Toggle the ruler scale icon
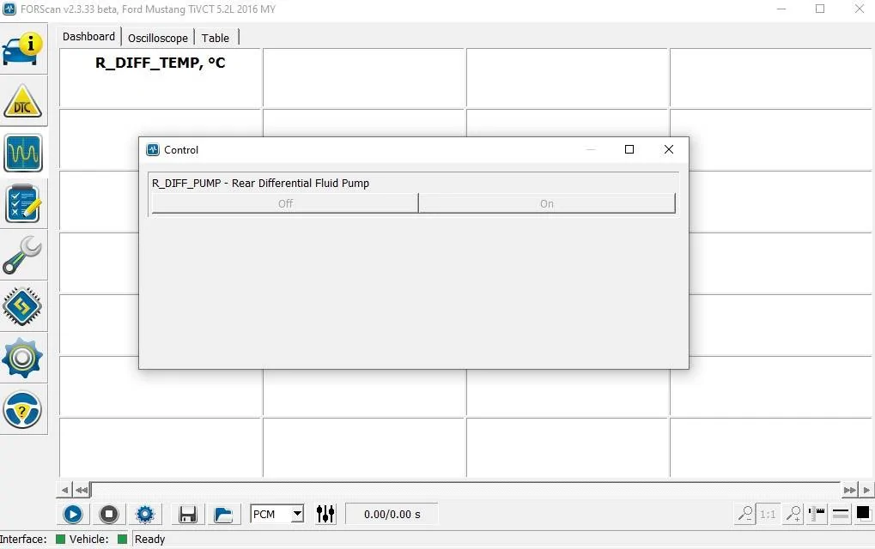875x549 pixels. point(817,513)
